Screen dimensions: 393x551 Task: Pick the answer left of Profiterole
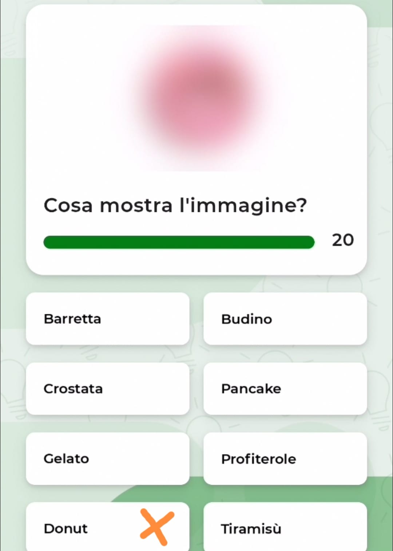click(x=108, y=458)
